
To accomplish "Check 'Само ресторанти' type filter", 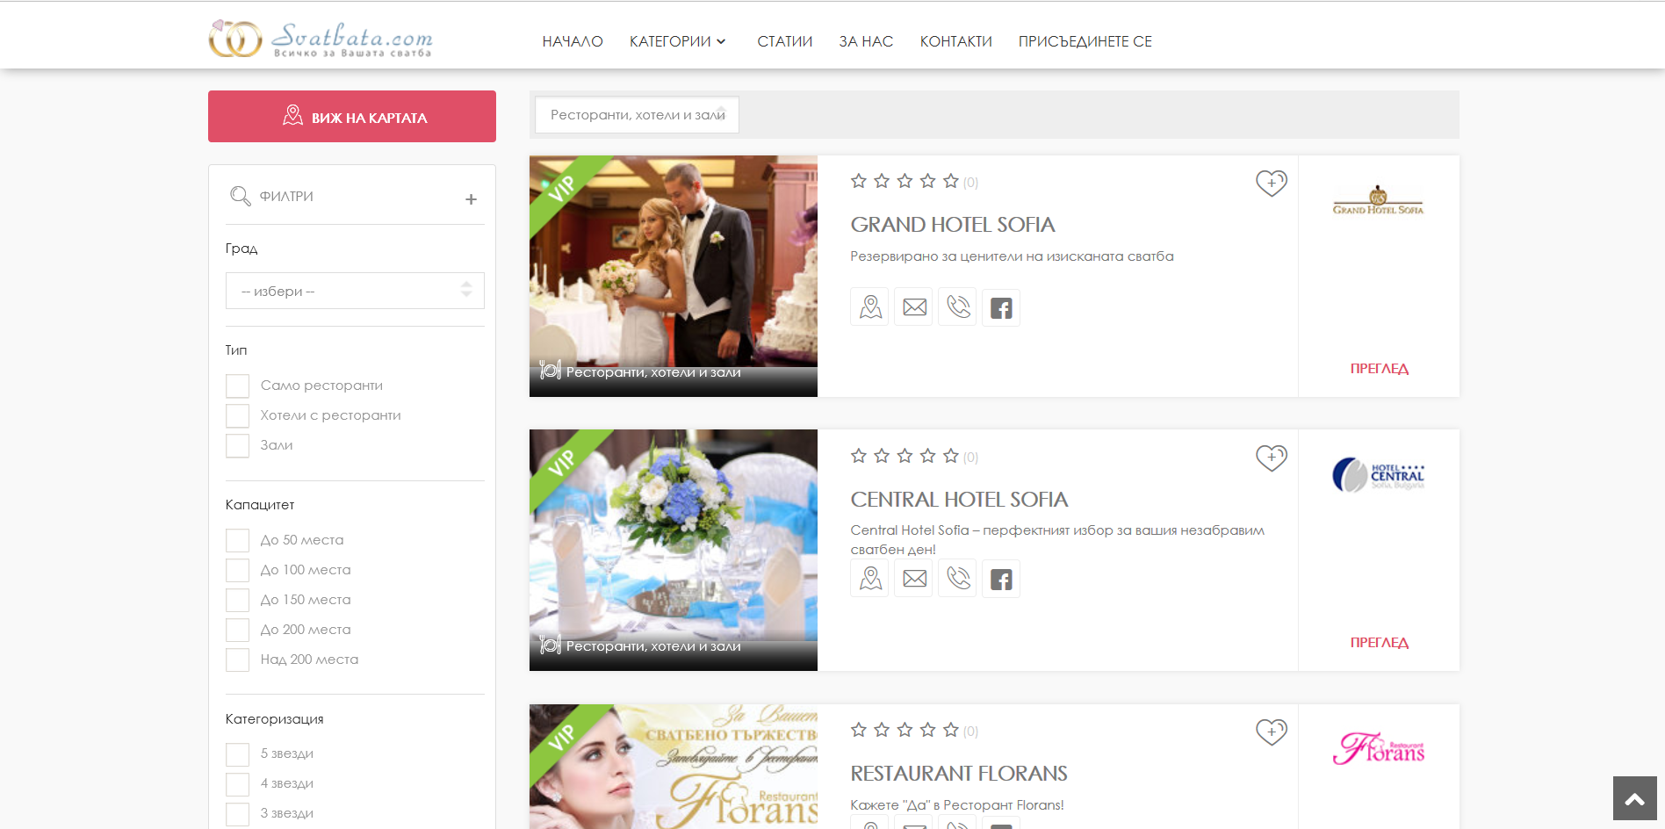I will [237, 386].
